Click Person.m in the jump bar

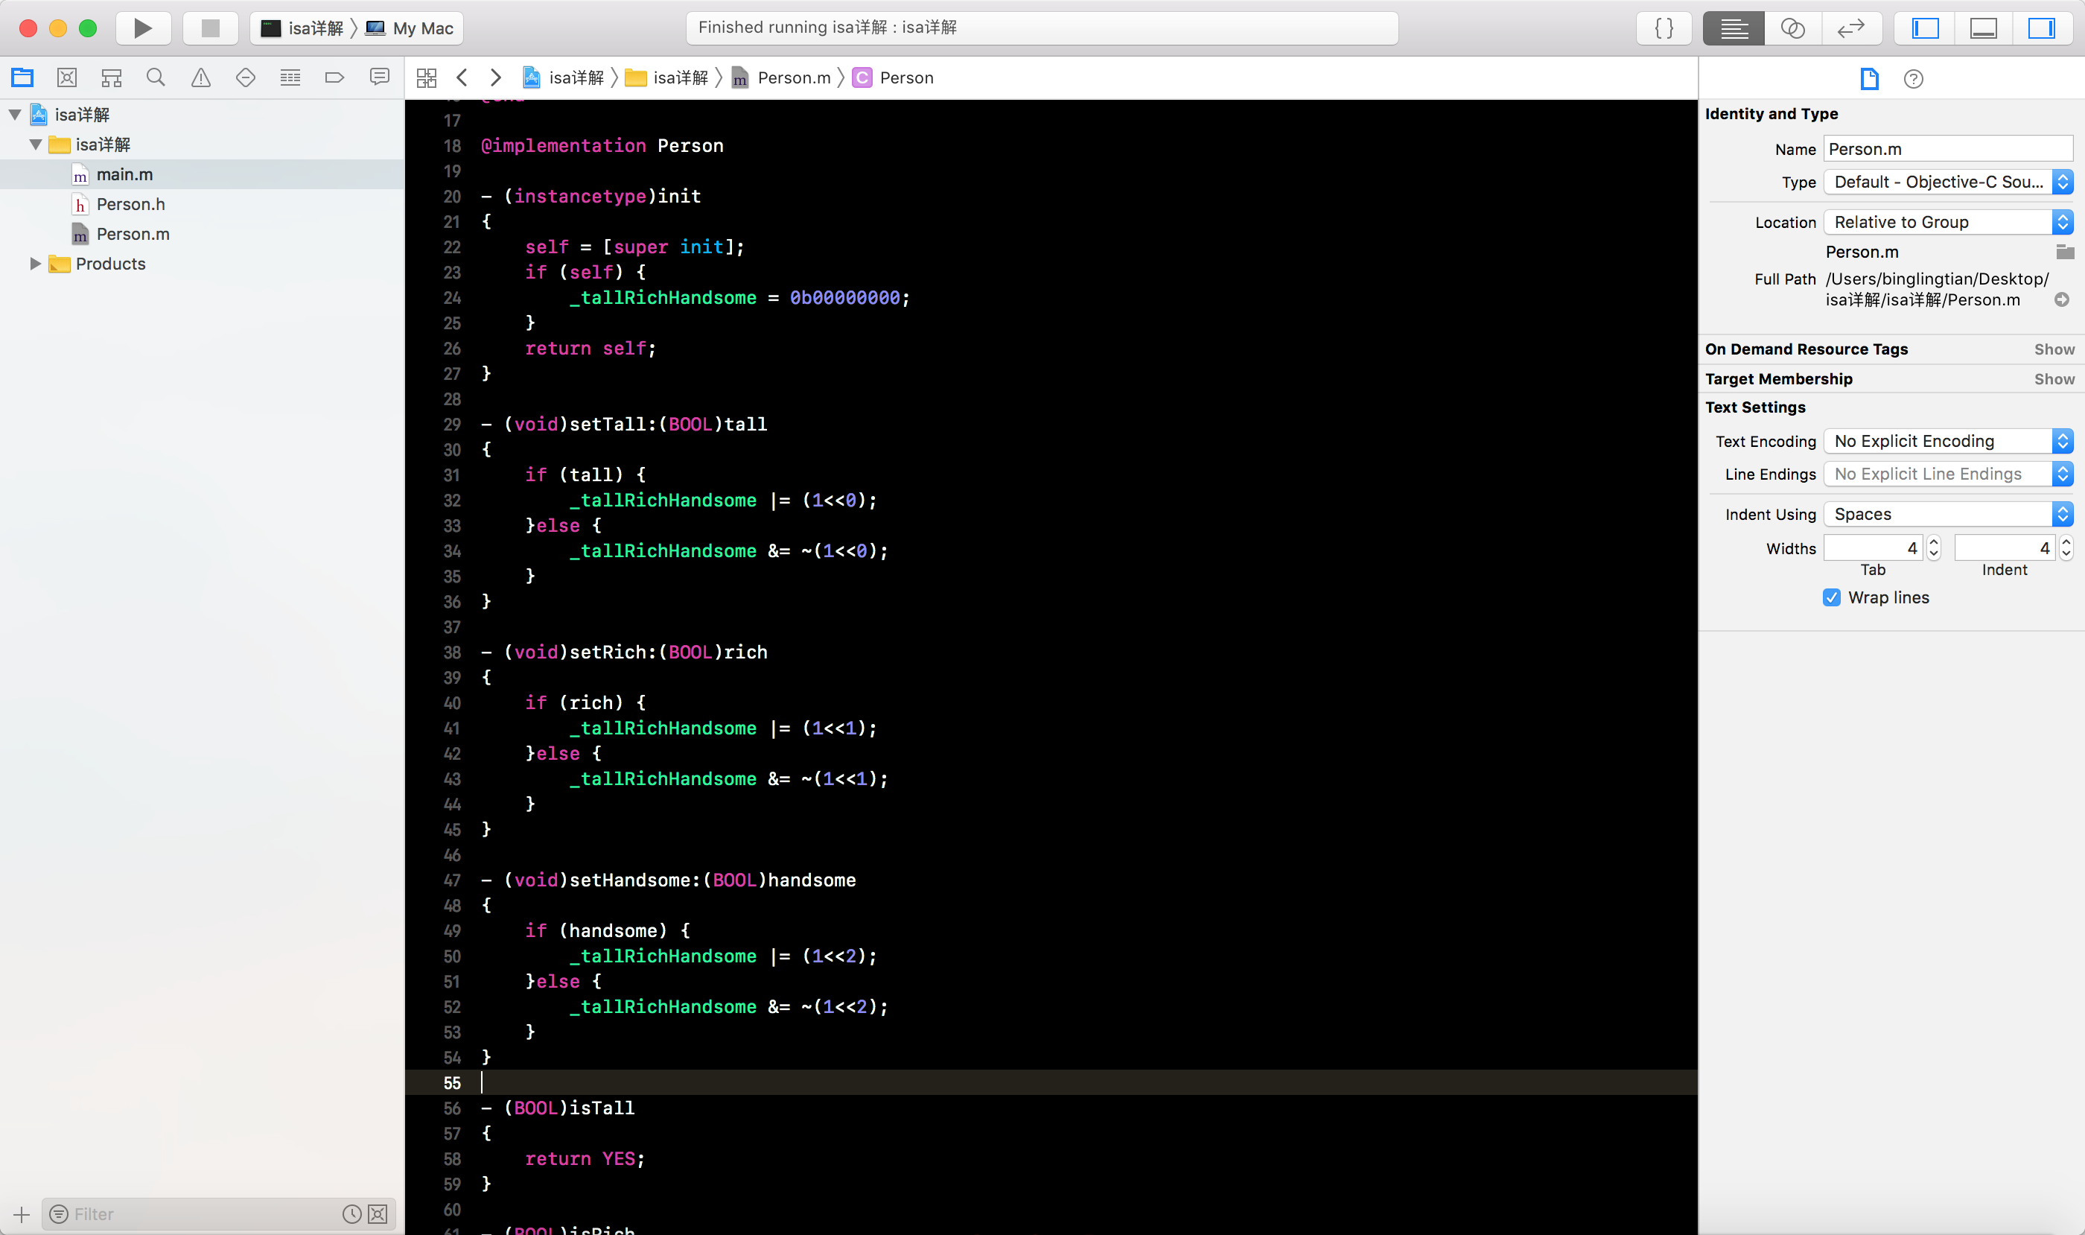[781, 77]
